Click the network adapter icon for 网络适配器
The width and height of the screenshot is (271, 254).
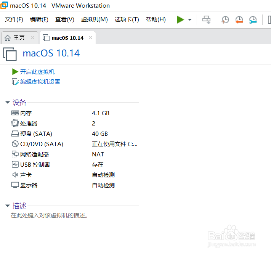pos(15,154)
